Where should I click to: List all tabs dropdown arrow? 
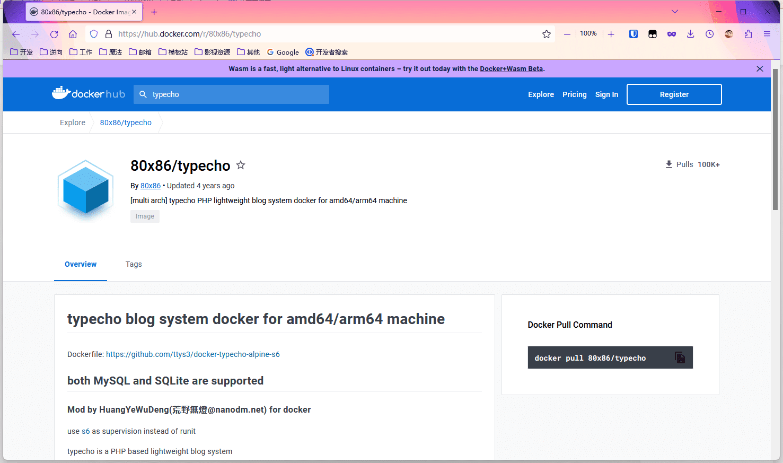(x=675, y=12)
